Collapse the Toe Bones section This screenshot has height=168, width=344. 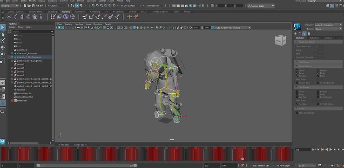[318, 87]
